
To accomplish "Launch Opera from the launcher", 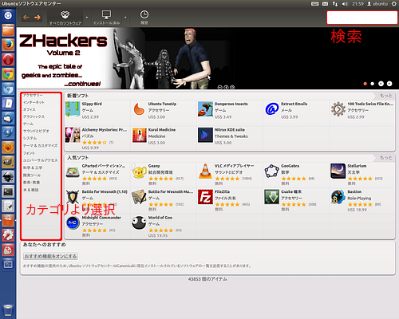I will (x=8, y=60).
